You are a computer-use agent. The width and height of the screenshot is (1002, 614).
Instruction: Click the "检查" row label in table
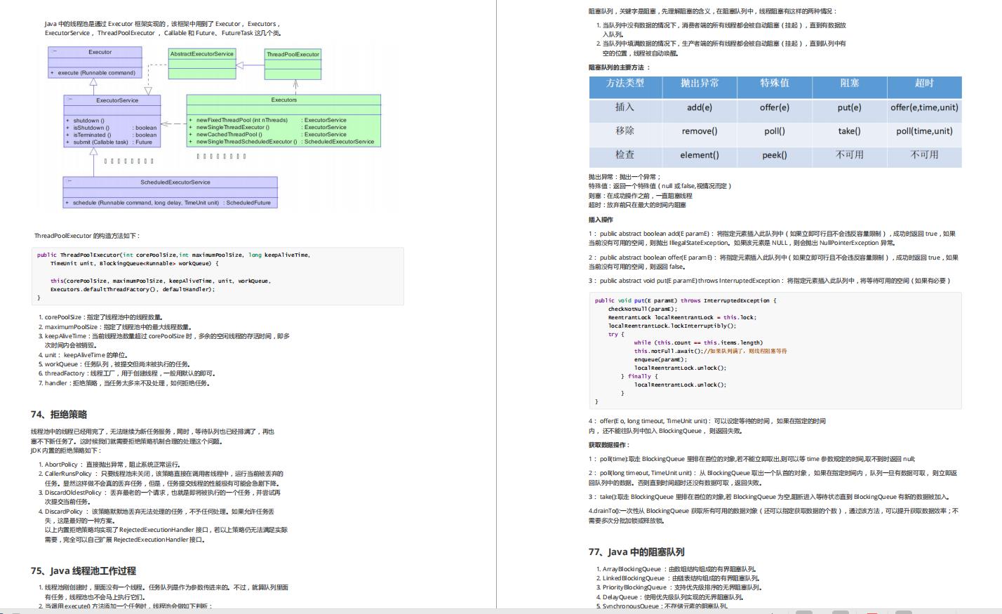pyautogui.click(x=624, y=155)
